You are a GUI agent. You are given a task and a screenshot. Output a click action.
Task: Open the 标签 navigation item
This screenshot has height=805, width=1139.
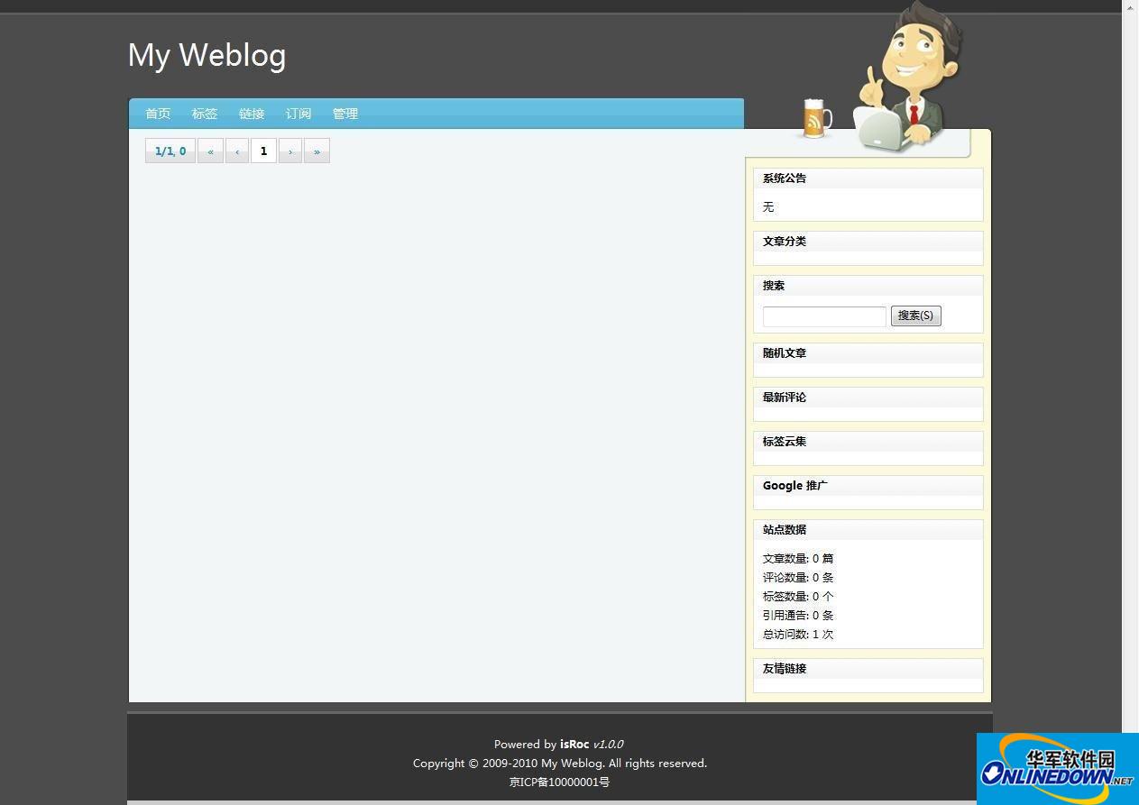pyautogui.click(x=205, y=114)
